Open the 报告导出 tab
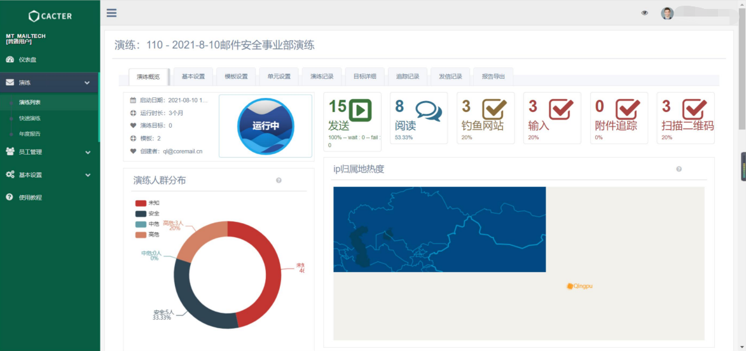Viewport: 746px width, 351px height. (493, 76)
